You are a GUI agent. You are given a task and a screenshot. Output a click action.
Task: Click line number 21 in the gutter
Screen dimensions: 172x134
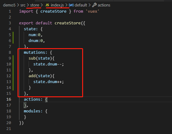pyautogui.click(x=9, y=129)
